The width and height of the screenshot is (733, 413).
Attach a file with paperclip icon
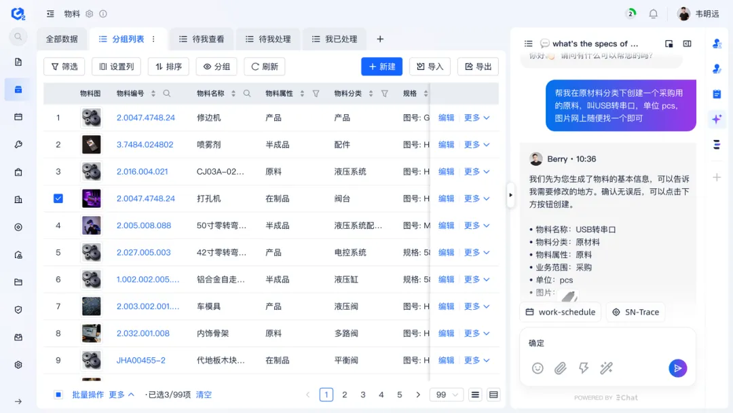click(561, 368)
